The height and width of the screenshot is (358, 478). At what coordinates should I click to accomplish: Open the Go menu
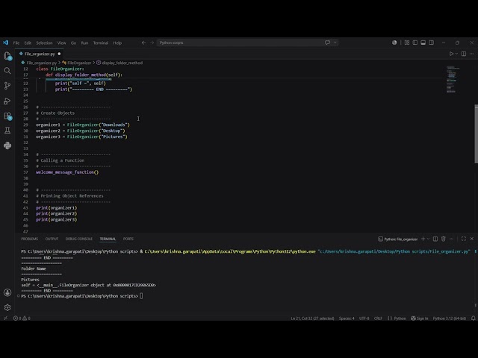tap(73, 43)
